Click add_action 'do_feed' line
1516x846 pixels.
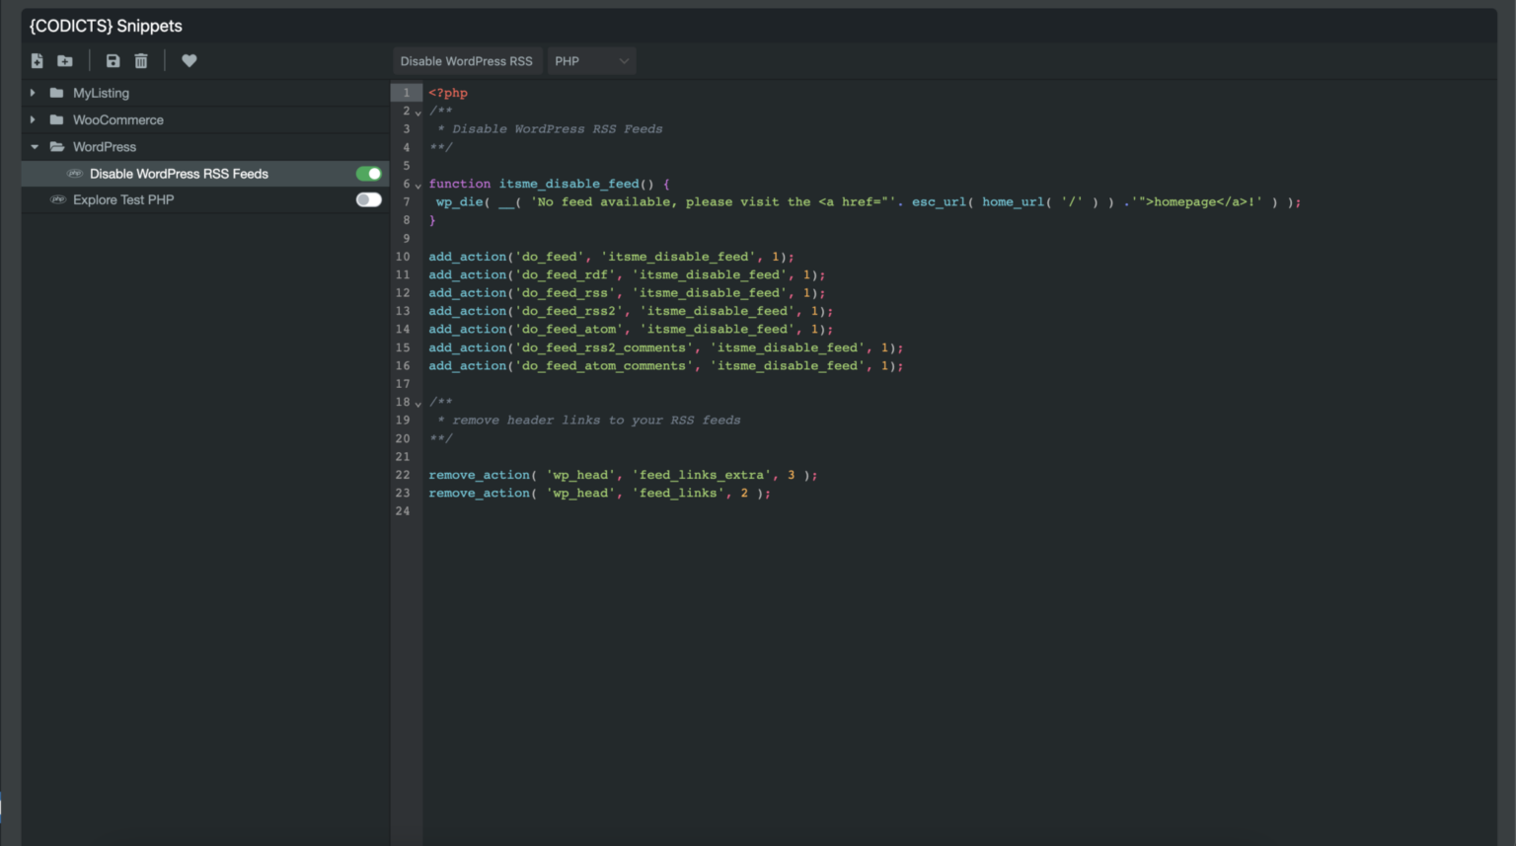pos(611,257)
